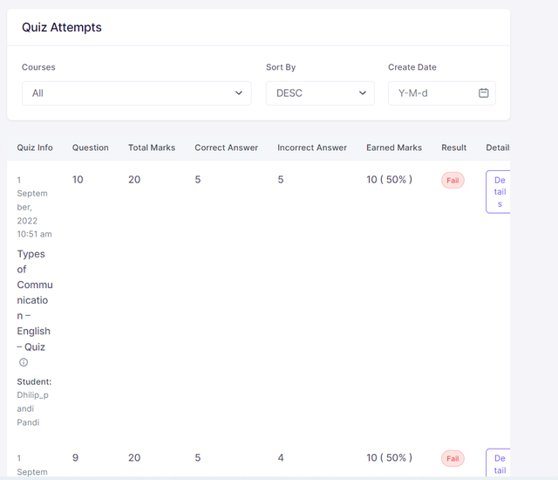Open the Sort By DESC dropdown
Viewport: 558px width, 480px height.
(x=320, y=93)
